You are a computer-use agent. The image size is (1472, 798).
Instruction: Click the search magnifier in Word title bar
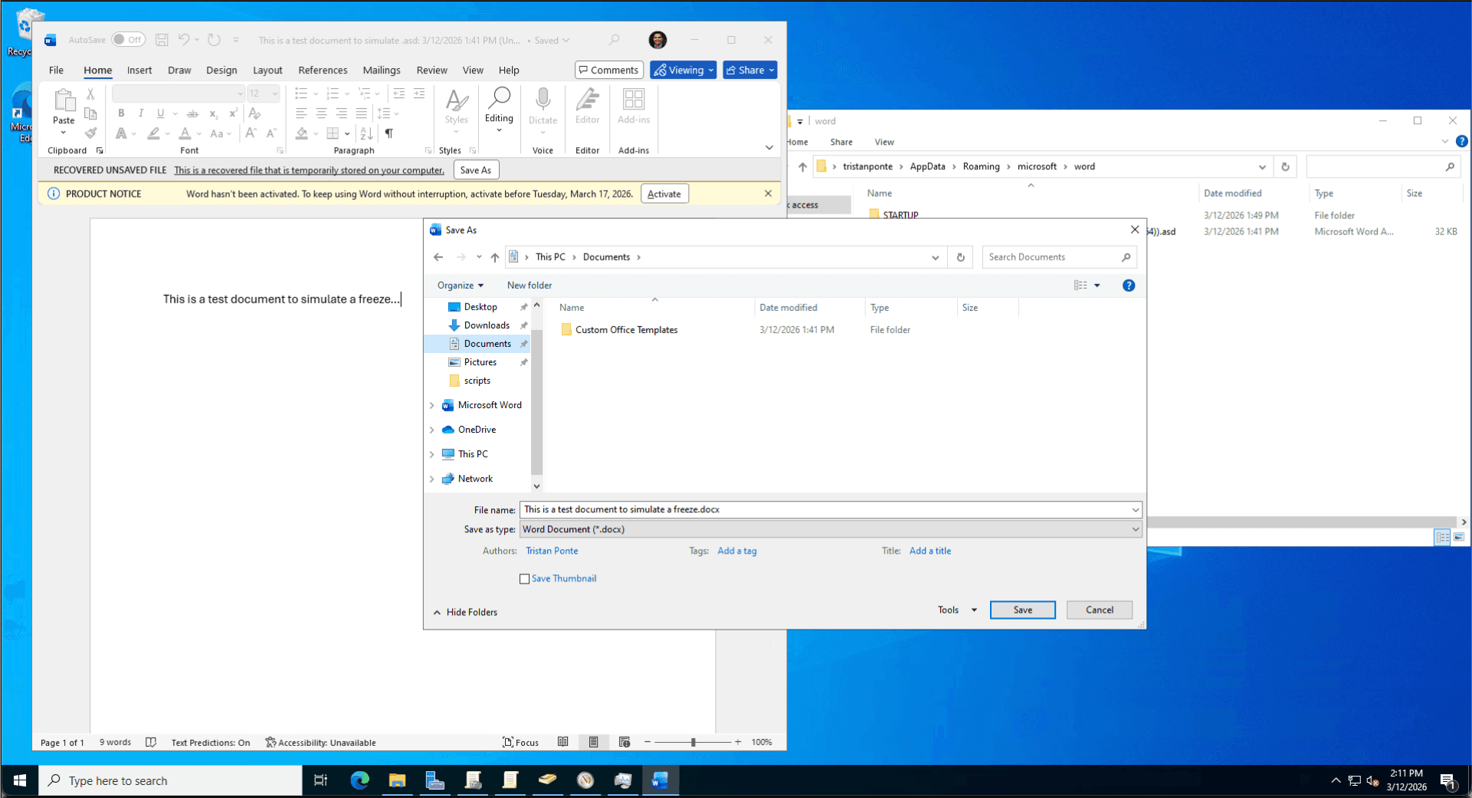[614, 40]
